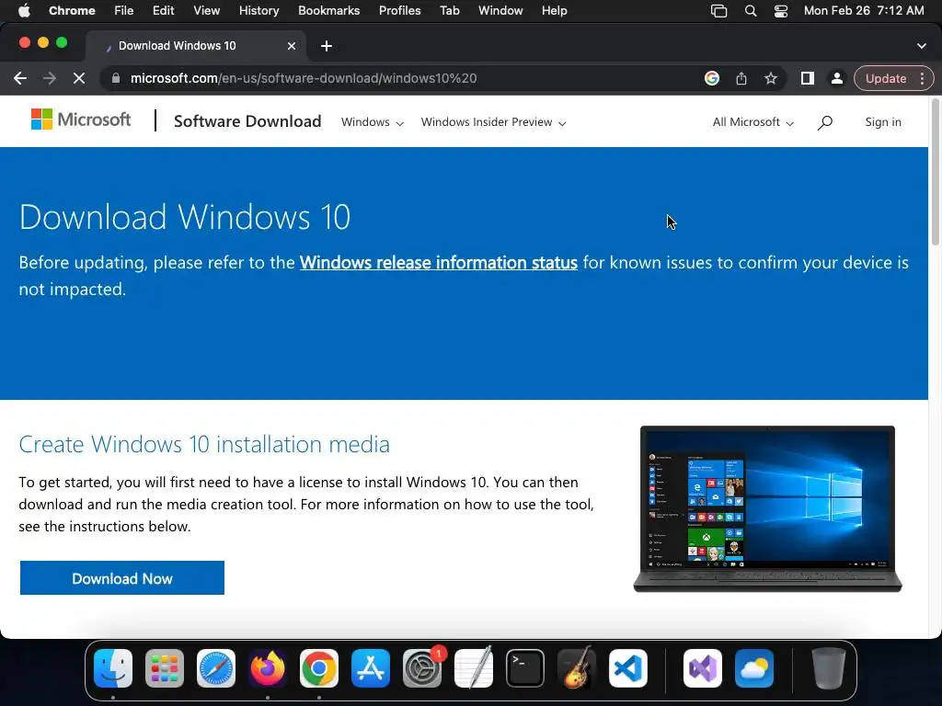Launch Firefox from the Dock

click(268, 668)
